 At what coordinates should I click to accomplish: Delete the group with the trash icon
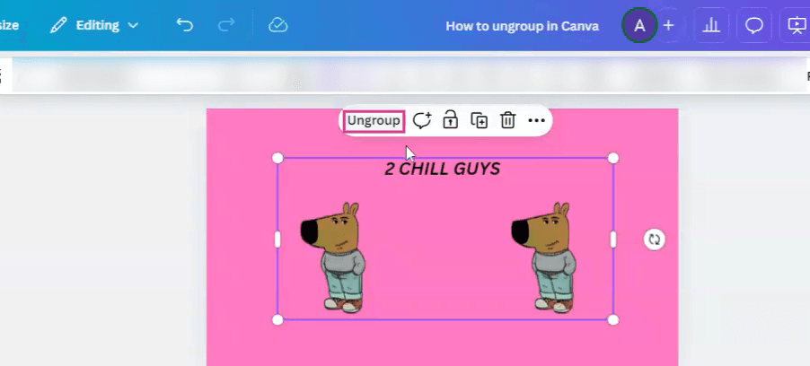(507, 121)
